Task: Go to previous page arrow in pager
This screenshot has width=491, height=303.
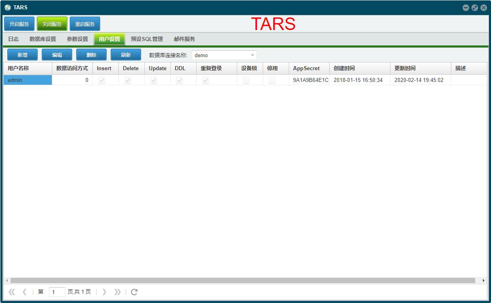Action: 24,292
